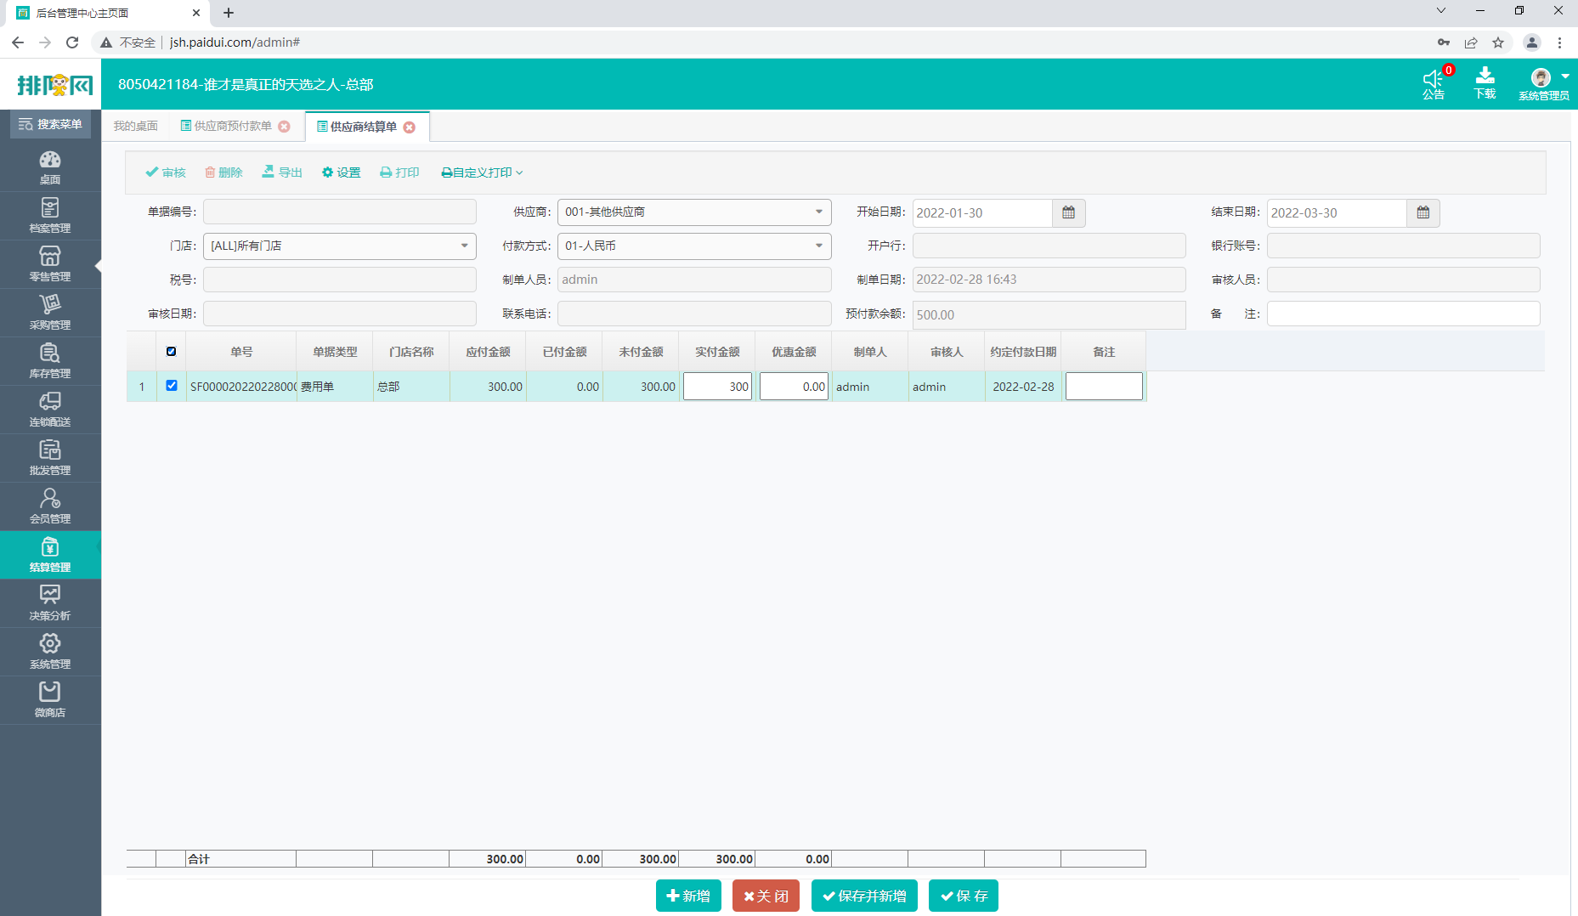Open the 供应商 dropdown
Image resolution: width=1578 pixels, height=916 pixels.
point(694,212)
